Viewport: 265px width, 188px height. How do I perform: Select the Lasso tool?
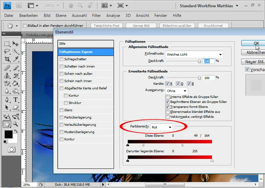[7, 51]
